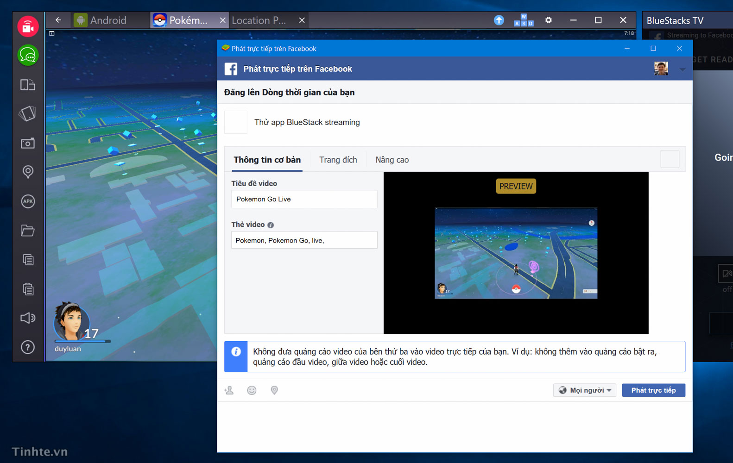The image size is (733, 463).
Task: Click the blue info icon in notice
Action: pyautogui.click(x=236, y=352)
